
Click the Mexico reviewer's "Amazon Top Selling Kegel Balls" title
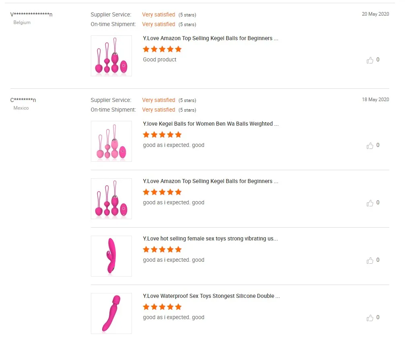pos(210,181)
